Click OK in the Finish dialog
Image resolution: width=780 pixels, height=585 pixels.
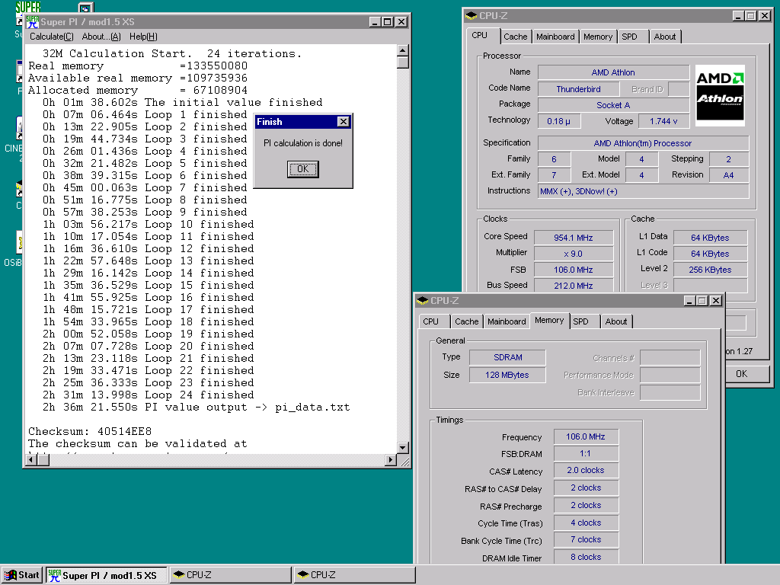point(303,169)
